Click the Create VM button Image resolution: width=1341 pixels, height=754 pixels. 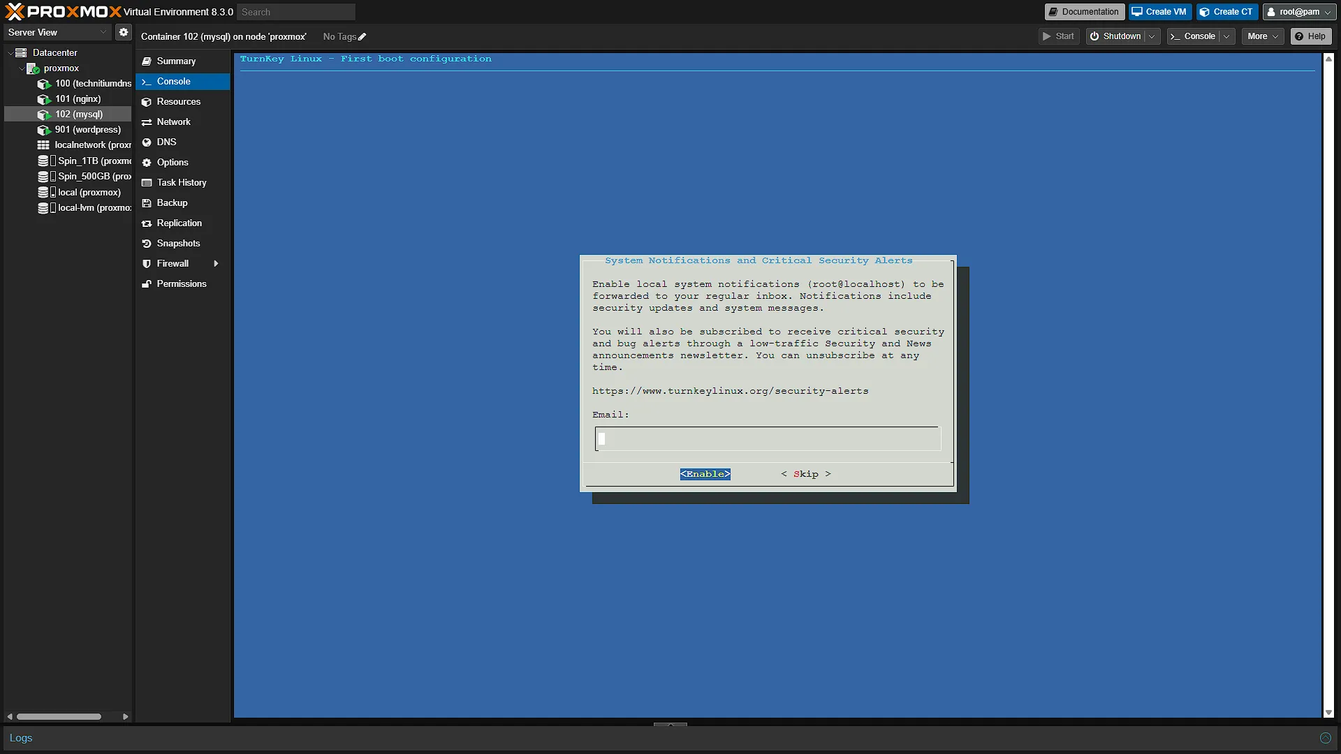coord(1159,12)
